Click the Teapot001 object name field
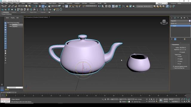 click(179, 21)
